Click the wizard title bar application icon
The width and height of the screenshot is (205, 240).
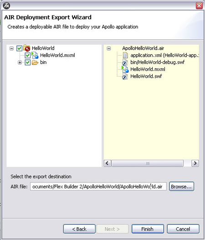6,5
